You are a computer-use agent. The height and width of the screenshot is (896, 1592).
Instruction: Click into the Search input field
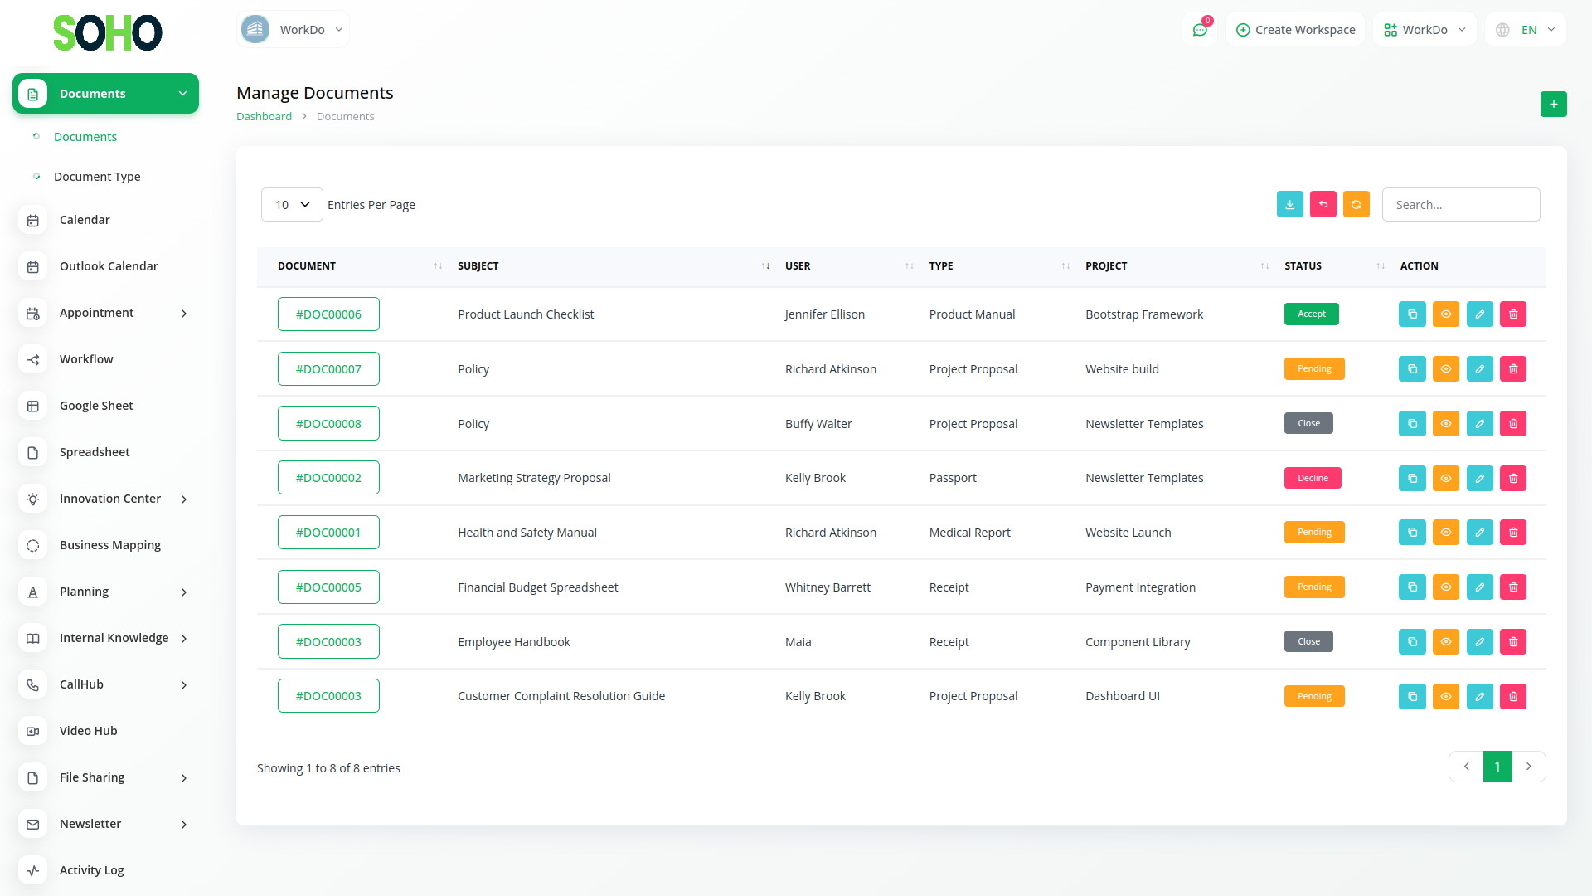pos(1460,205)
